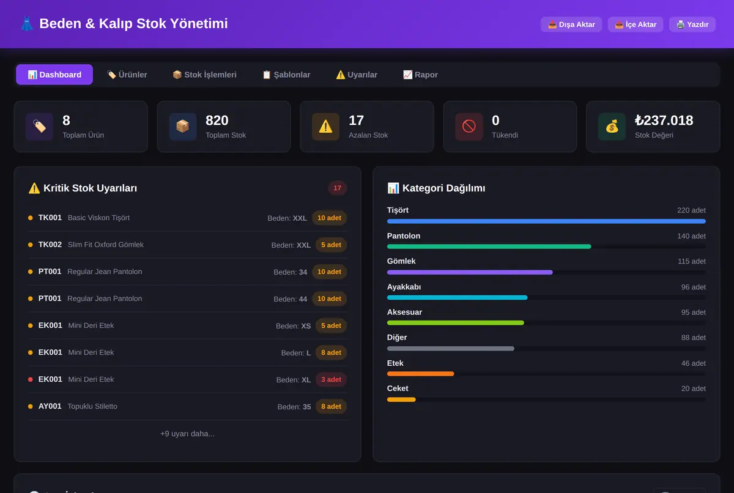Click the orange Etek category bar
Viewport: 734px width, 493px height.
[421, 374]
